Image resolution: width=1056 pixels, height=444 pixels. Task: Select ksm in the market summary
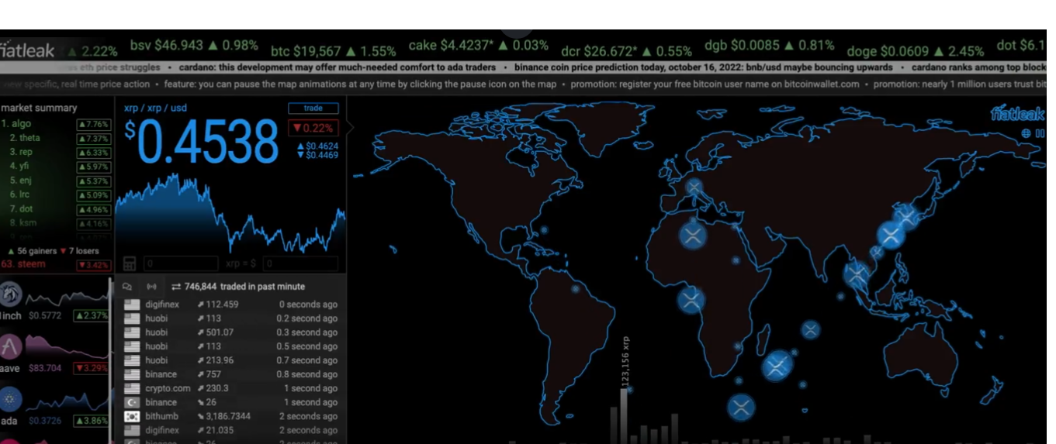[x=23, y=223]
